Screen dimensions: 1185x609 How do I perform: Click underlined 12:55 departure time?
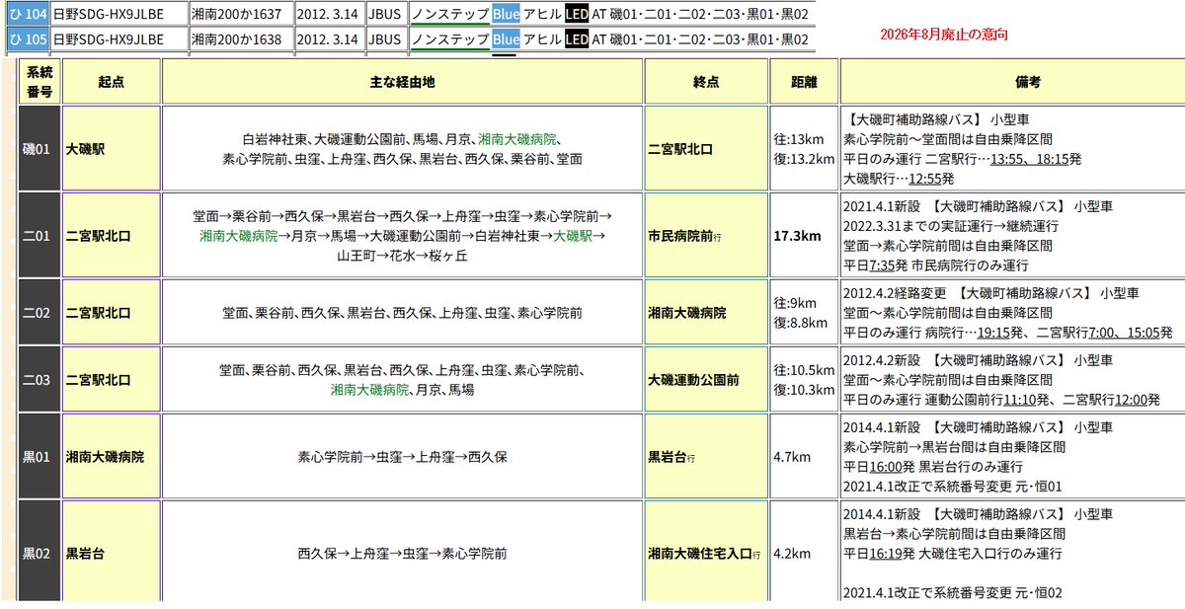[x=923, y=179]
